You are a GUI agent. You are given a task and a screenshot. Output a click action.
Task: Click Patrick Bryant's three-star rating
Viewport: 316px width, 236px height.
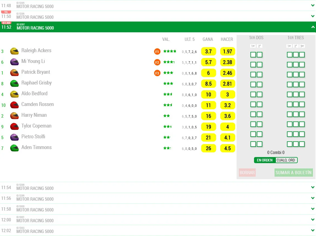click(168, 73)
